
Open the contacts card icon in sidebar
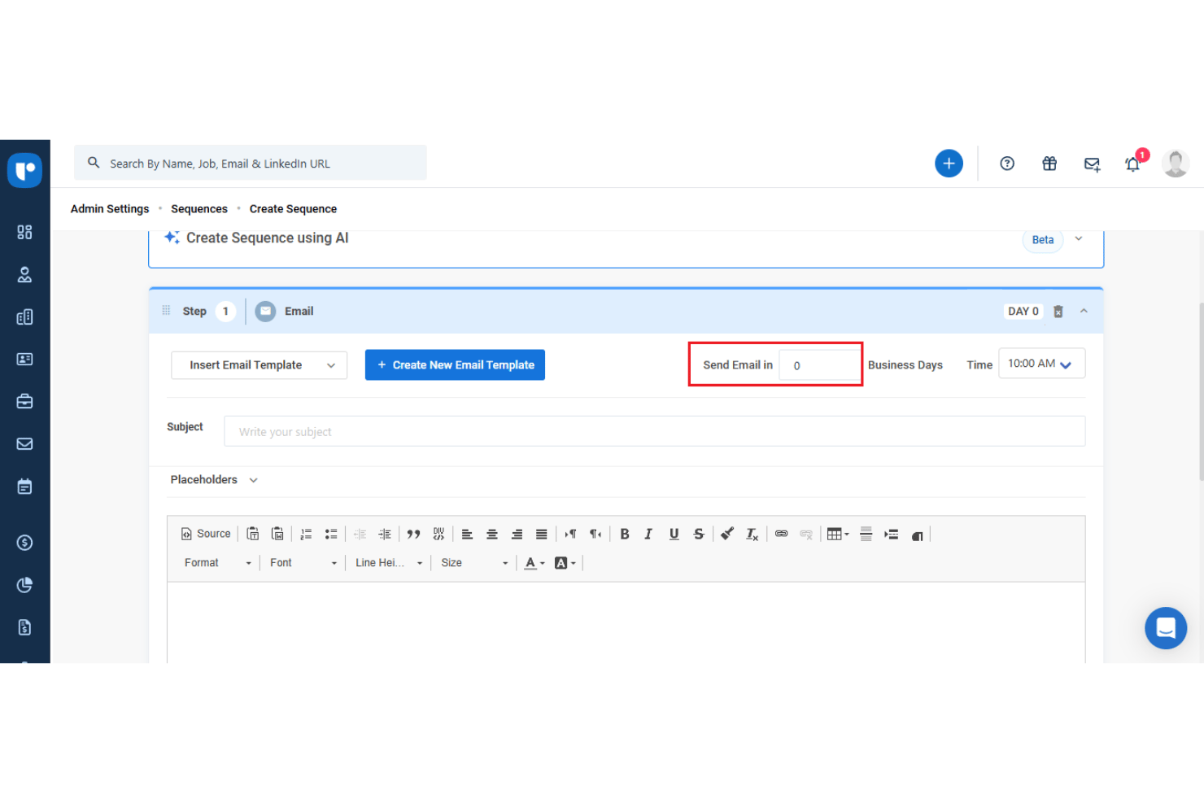pyautogui.click(x=24, y=359)
